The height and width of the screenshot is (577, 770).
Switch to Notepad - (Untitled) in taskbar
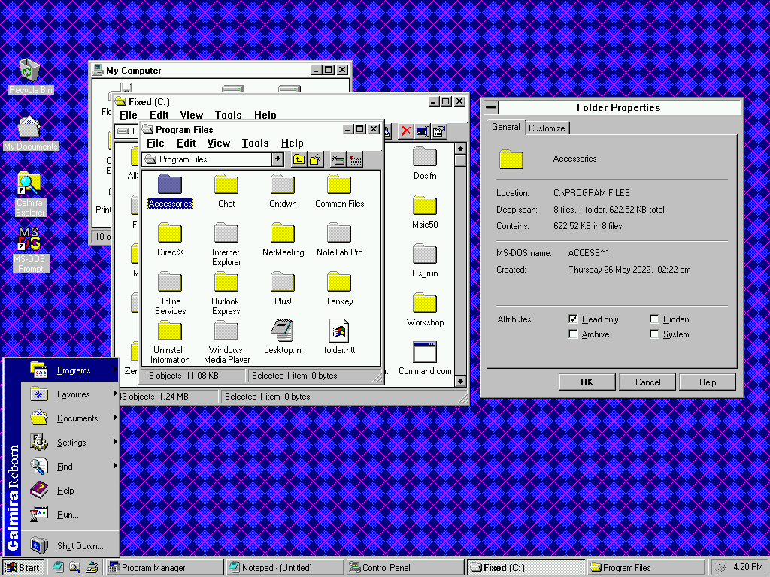pyautogui.click(x=285, y=568)
